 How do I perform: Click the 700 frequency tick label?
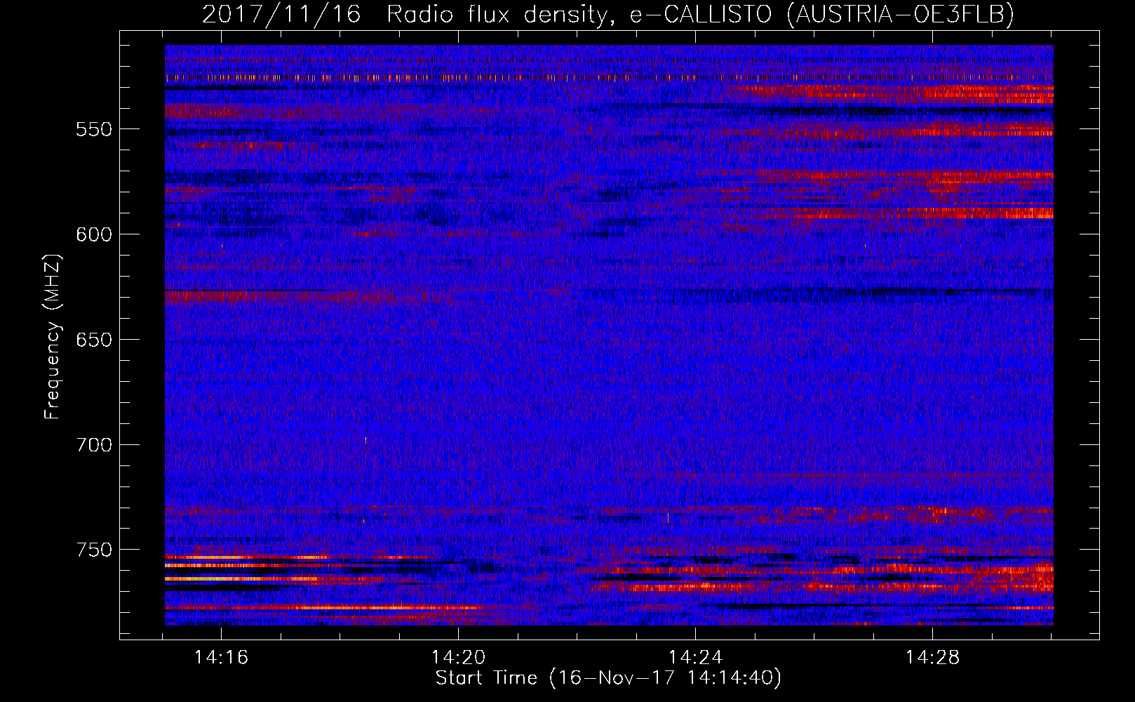(94, 445)
